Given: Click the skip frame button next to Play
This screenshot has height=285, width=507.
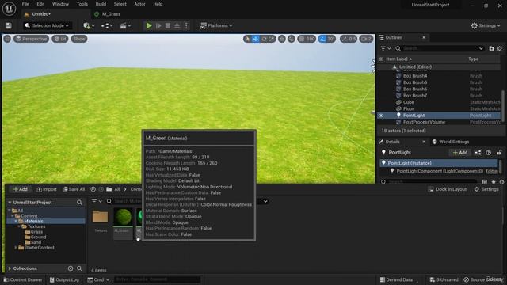Looking at the screenshot, I should point(158,26).
